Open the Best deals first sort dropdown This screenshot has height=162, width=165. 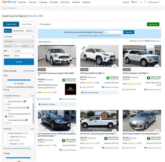point(50,42)
